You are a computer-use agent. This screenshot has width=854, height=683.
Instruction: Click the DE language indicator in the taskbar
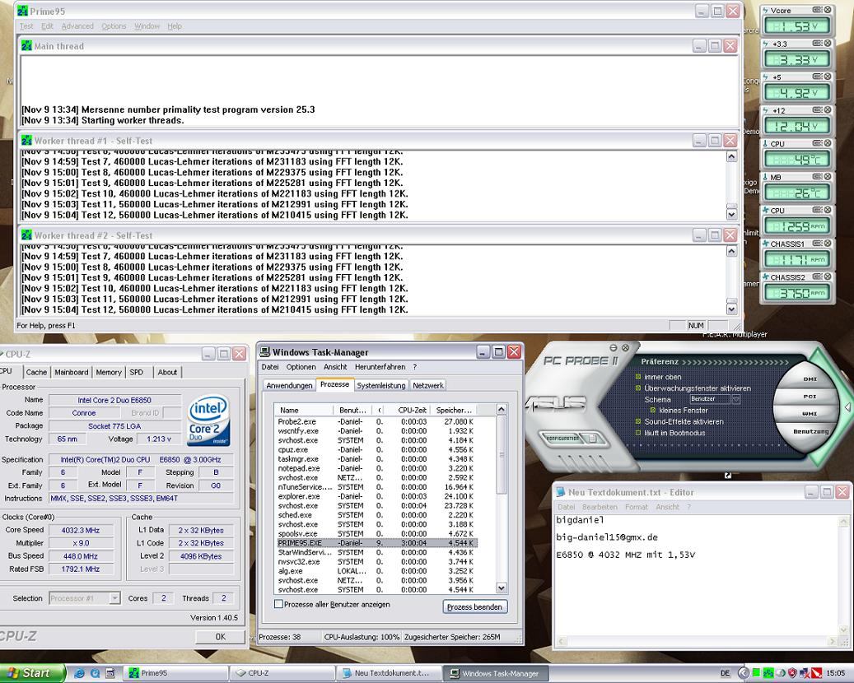pyautogui.click(x=725, y=673)
